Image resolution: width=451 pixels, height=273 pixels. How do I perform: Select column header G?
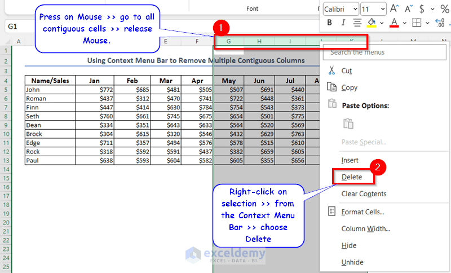coord(229,41)
